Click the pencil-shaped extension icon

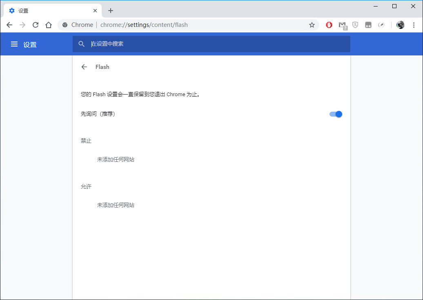click(381, 25)
